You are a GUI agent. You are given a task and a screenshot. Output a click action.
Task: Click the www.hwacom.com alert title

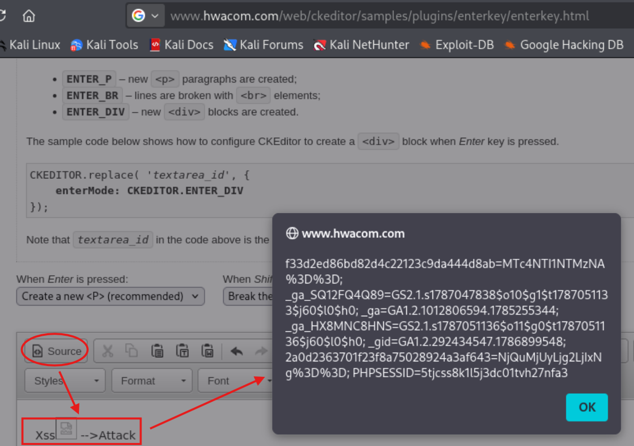353,234
